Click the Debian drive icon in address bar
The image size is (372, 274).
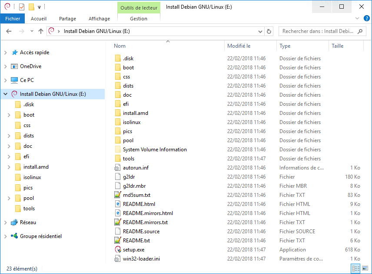point(51,31)
